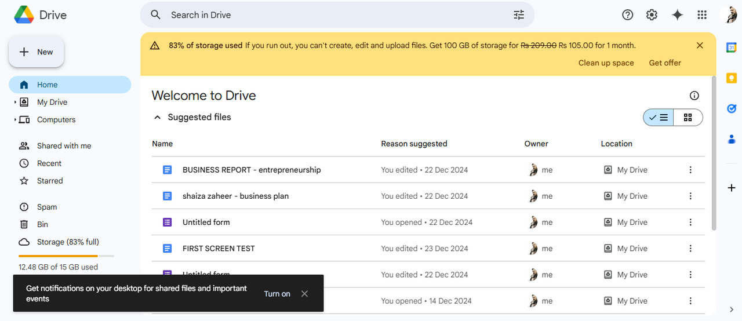Open Google Keep side panel icon
Image resolution: width=742 pixels, height=321 pixels.
coord(732,78)
